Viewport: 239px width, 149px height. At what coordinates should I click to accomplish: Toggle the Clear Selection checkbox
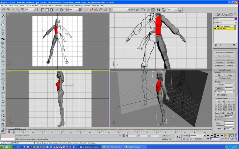click(x=216, y=95)
